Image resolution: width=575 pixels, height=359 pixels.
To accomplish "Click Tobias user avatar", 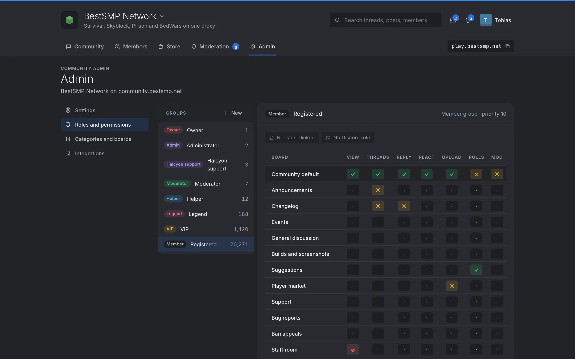I will 486,20.
